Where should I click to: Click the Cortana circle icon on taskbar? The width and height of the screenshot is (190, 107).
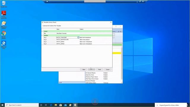(x=41, y=105)
